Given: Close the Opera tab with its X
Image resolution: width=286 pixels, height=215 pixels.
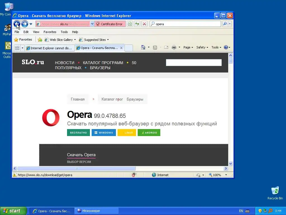Looking at the screenshot, I should click(x=121, y=48).
